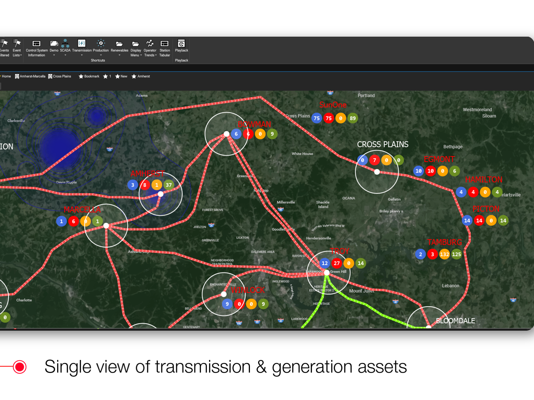Click Bowman blue 6 counter
The height and width of the screenshot is (400, 534).
tap(236, 134)
